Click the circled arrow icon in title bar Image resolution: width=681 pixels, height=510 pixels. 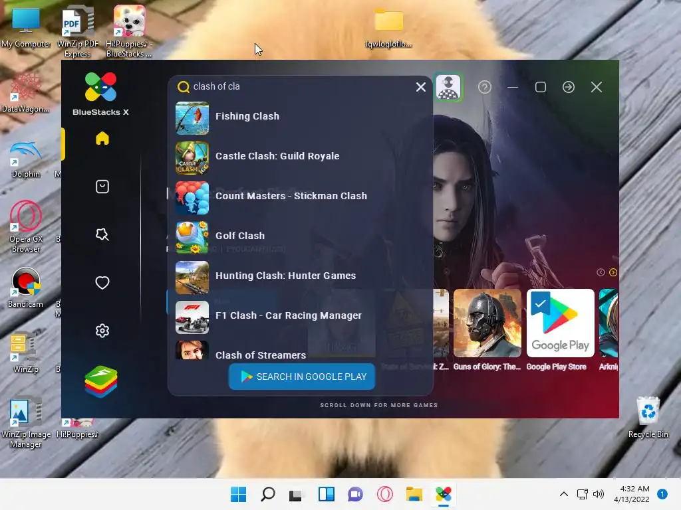[x=569, y=87]
